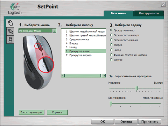Close the SetPoint window
Screen dimensions: 168x126
tap(163, 5)
